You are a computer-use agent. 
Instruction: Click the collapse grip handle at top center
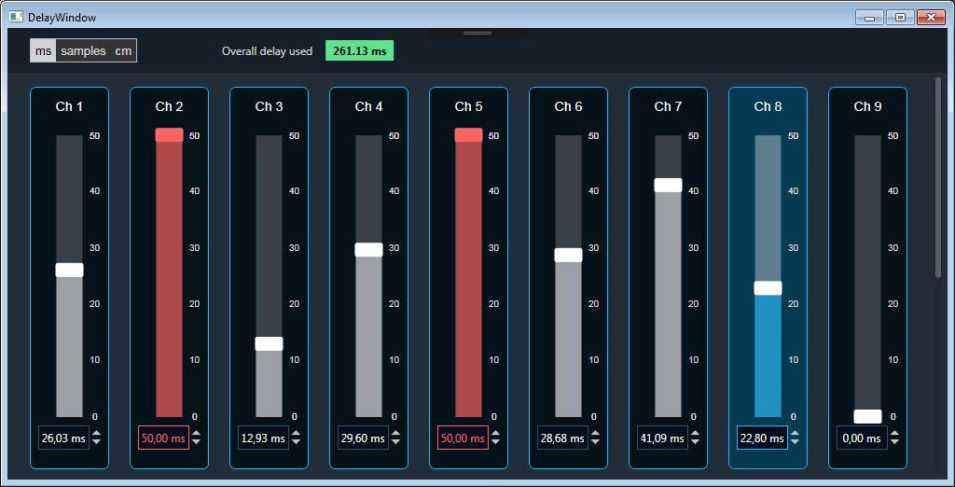477,33
